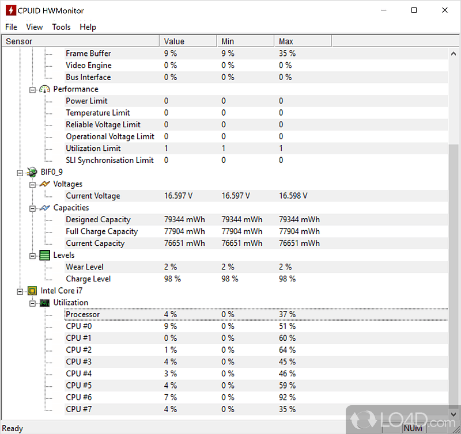Click the Intel Core i7 chip icon
Screen dimensions: 461x434
[32, 291]
